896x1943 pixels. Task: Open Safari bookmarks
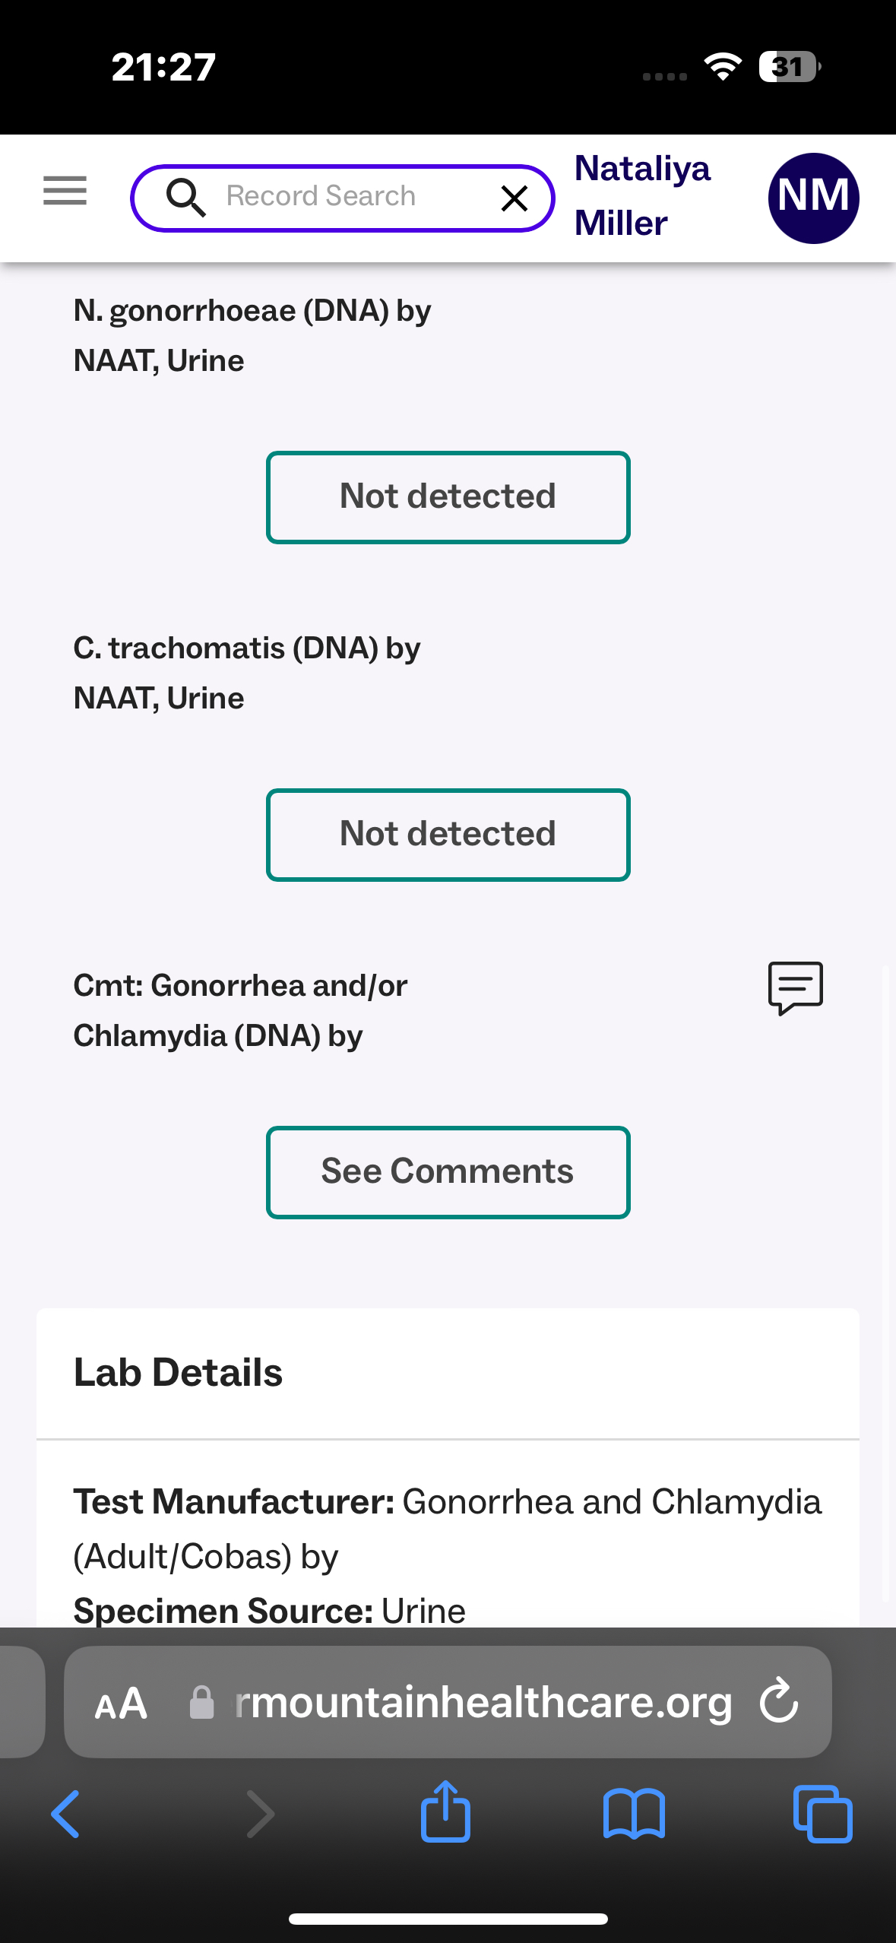pyautogui.click(x=634, y=1814)
